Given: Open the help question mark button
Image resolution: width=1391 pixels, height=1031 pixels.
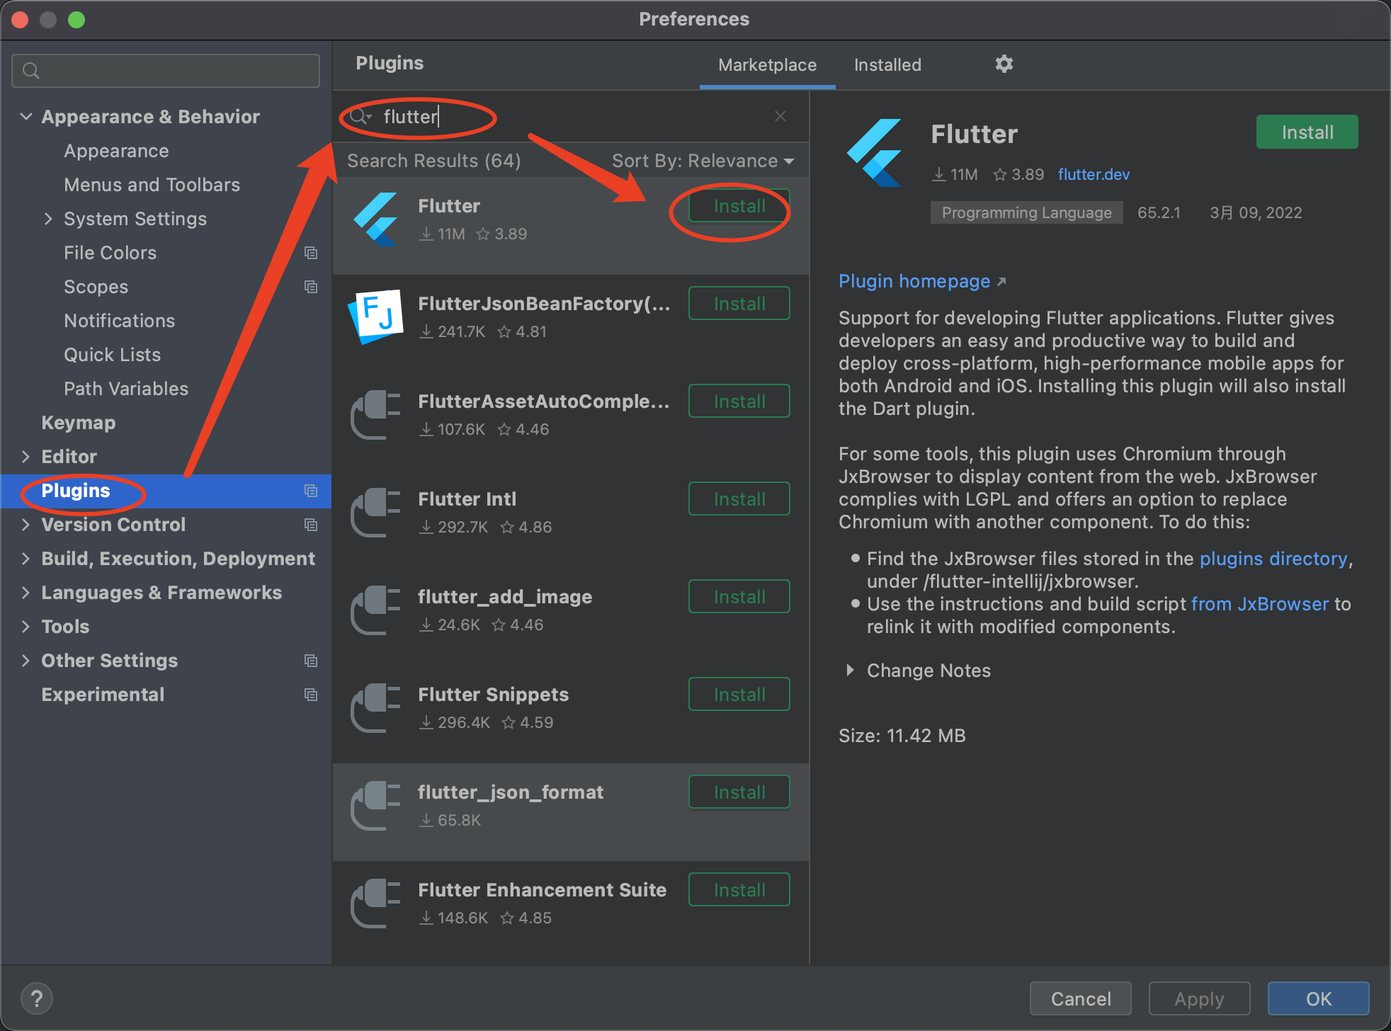Looking at the screenshot, I should [37, 998].
